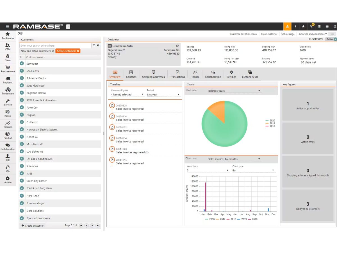The width and height of the screenshot is (337, 253).
Task: Switch to the Transactions tab
Action: coord(177,74)
